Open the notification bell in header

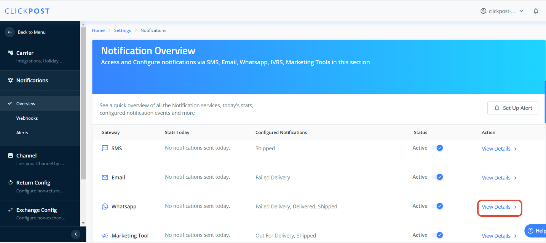[536, 11]
